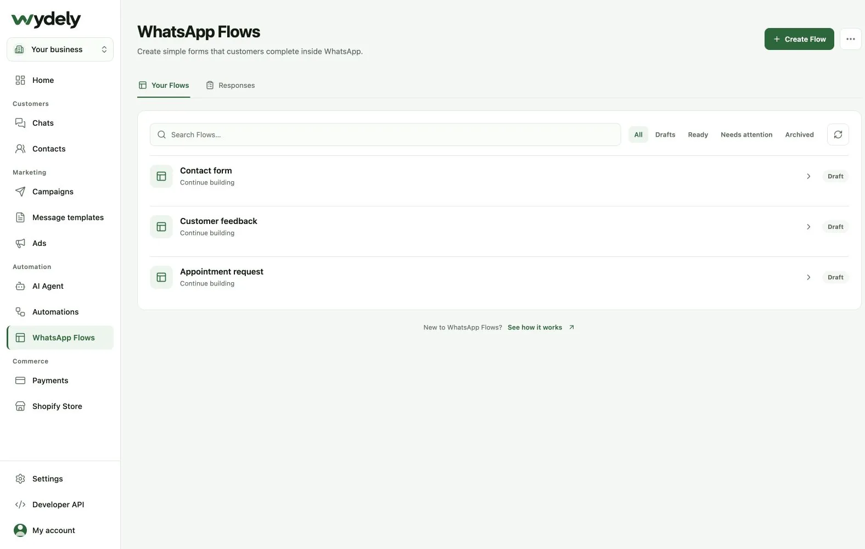865x549 pixels.
Task: Click the Appointment request flow icon
Action: coord(161,277)
